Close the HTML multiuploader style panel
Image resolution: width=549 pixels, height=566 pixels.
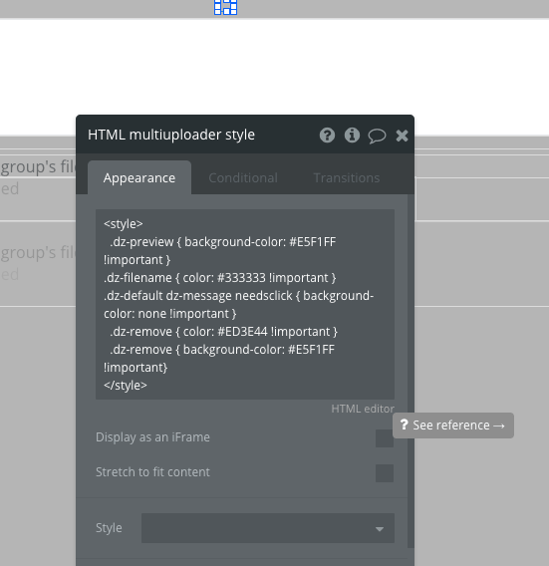pyautogui.click(x=402, y=136)
